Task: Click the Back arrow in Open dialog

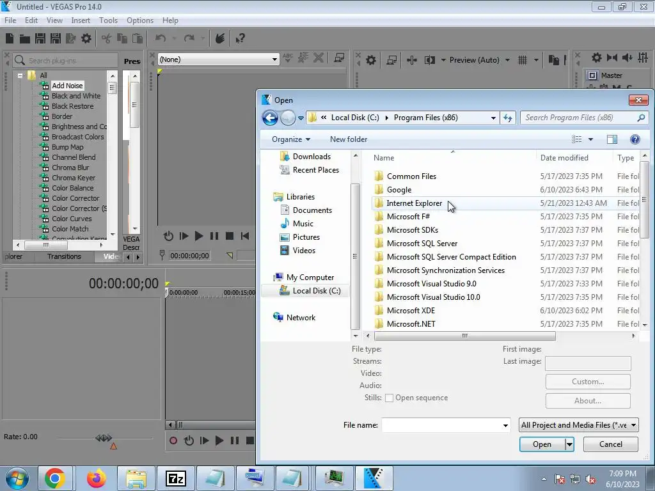Action: point(270,118)
